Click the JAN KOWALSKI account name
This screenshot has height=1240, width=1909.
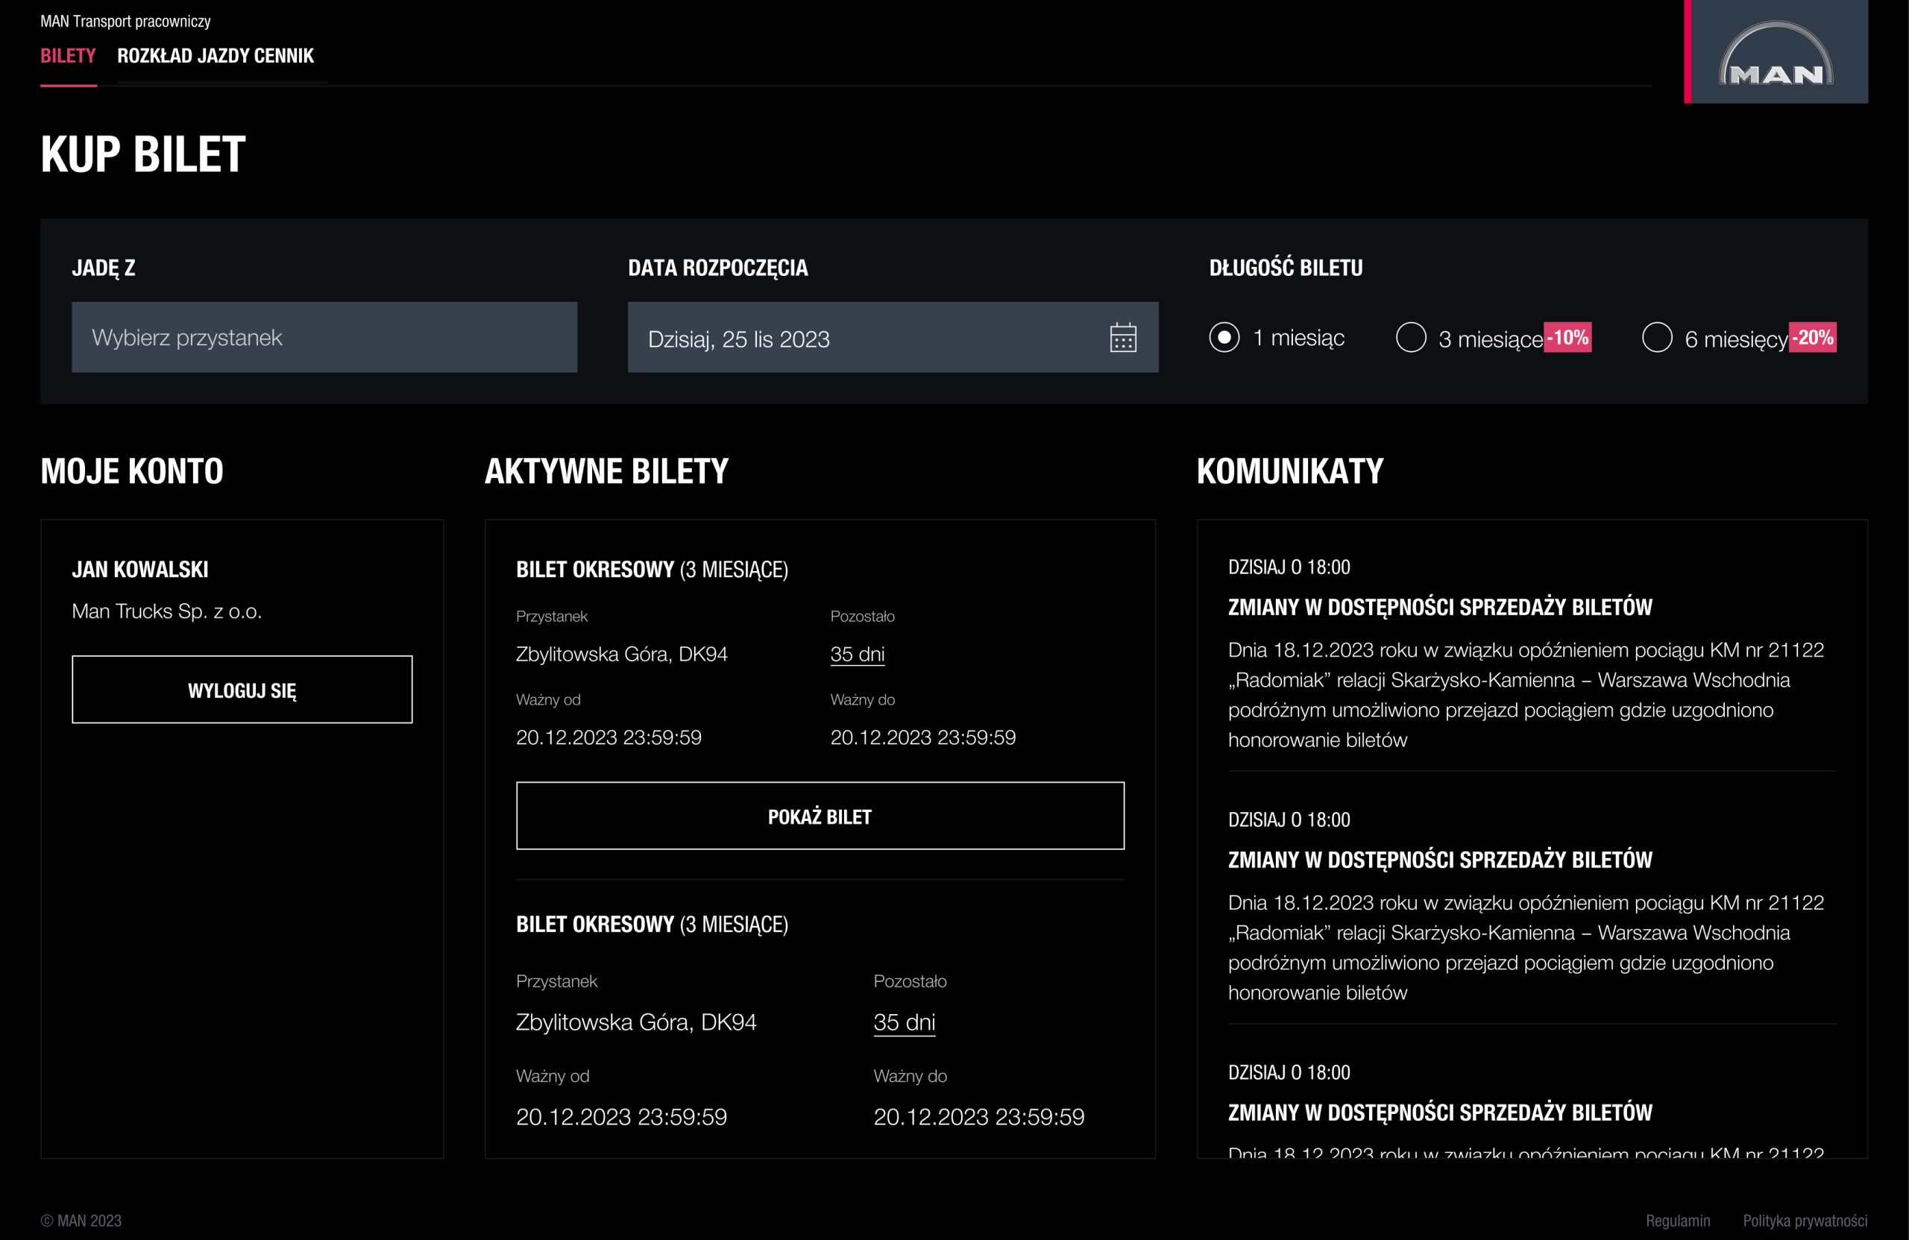(140, 570)
